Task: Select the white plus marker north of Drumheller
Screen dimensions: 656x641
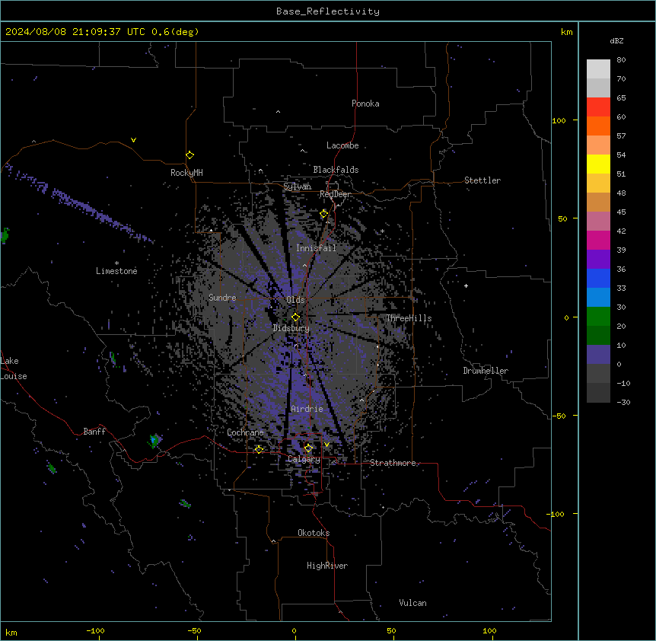Action: tap(466, 285)
